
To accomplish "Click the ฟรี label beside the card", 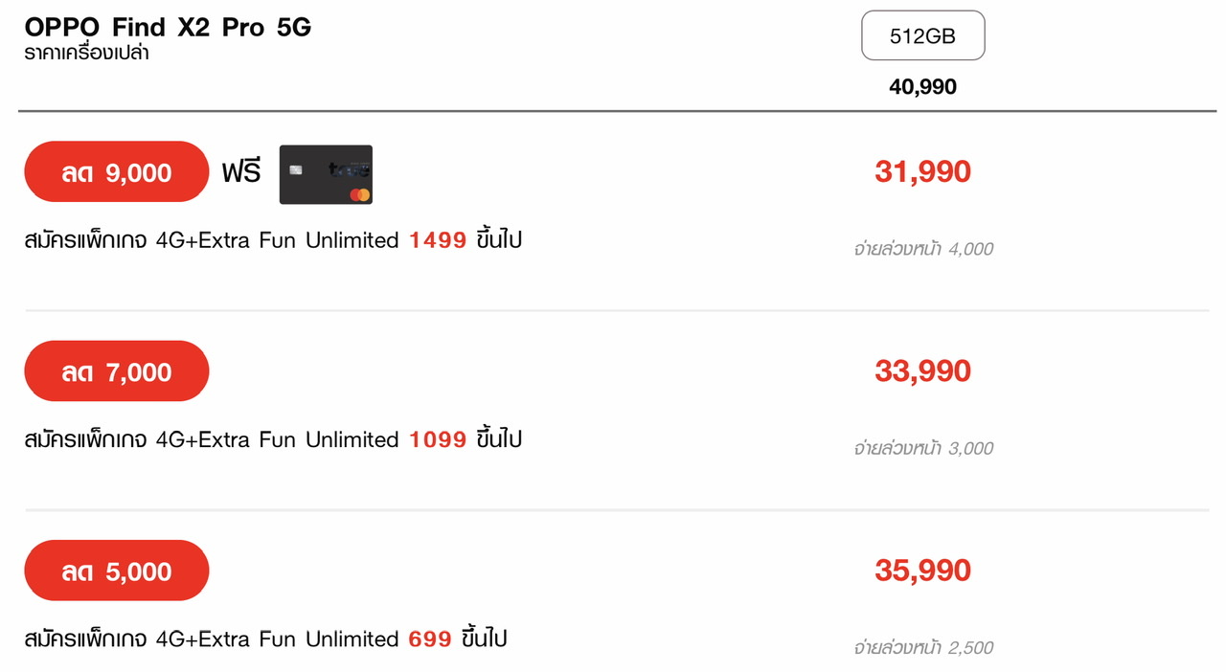I will click(x=241, y=173).
